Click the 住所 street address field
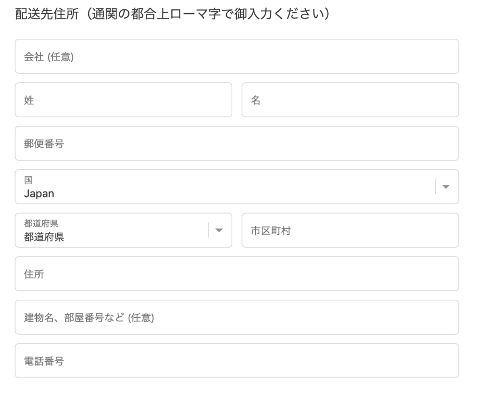This screenshot has height=396, width=484. [237, 274]
